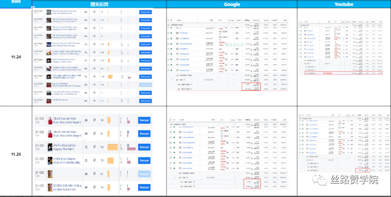Collapse totals caret in 11.24 Google campaign table
The width and height of the screenshot is (391, 197).
(172, 80)
